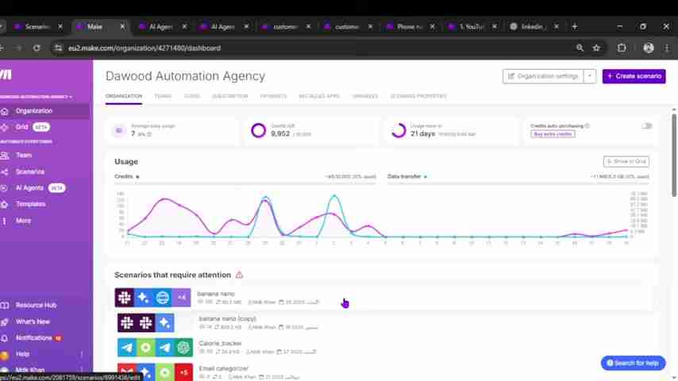
Task: Click the site information icon in the address bar
Action: [x=58, y=48]
